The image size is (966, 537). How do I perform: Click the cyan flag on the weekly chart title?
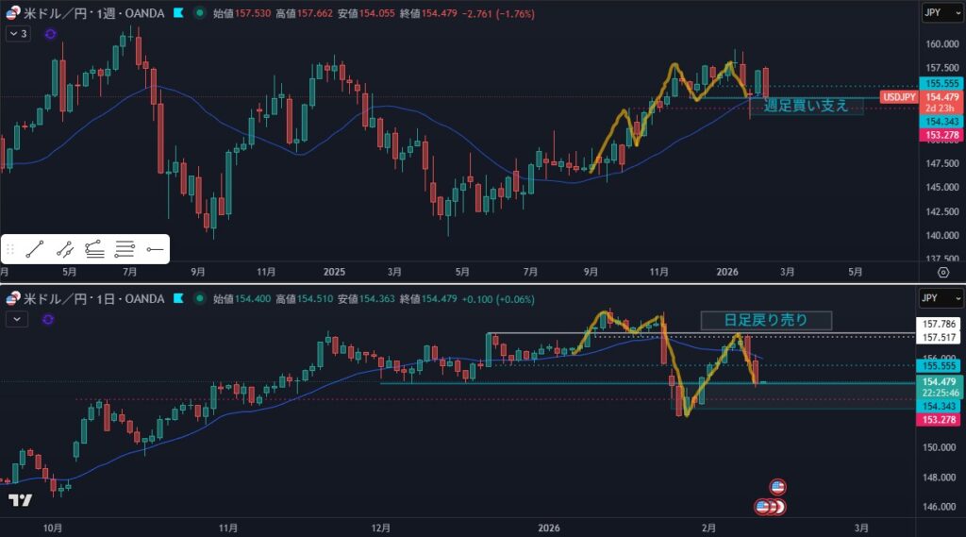coord(177,13)
